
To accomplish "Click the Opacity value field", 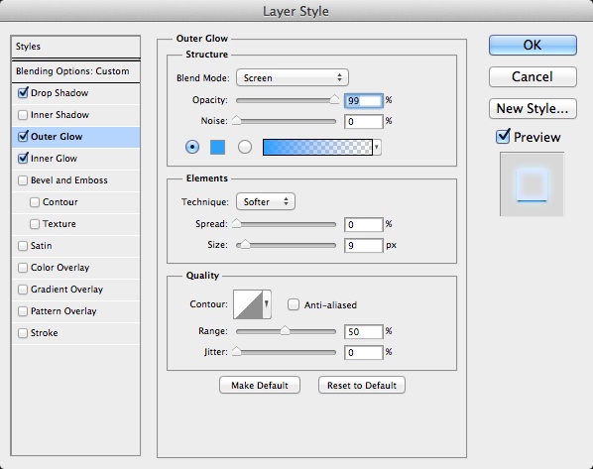I will tap(364, 100).
